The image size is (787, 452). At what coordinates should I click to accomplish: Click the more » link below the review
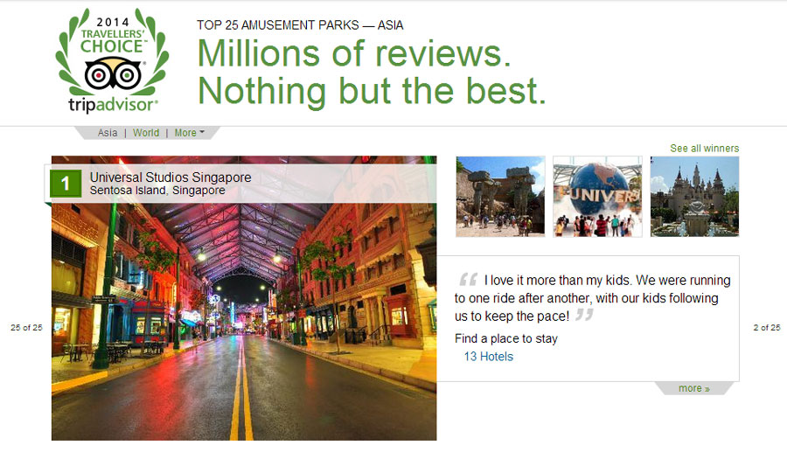[x=694, y=388]
